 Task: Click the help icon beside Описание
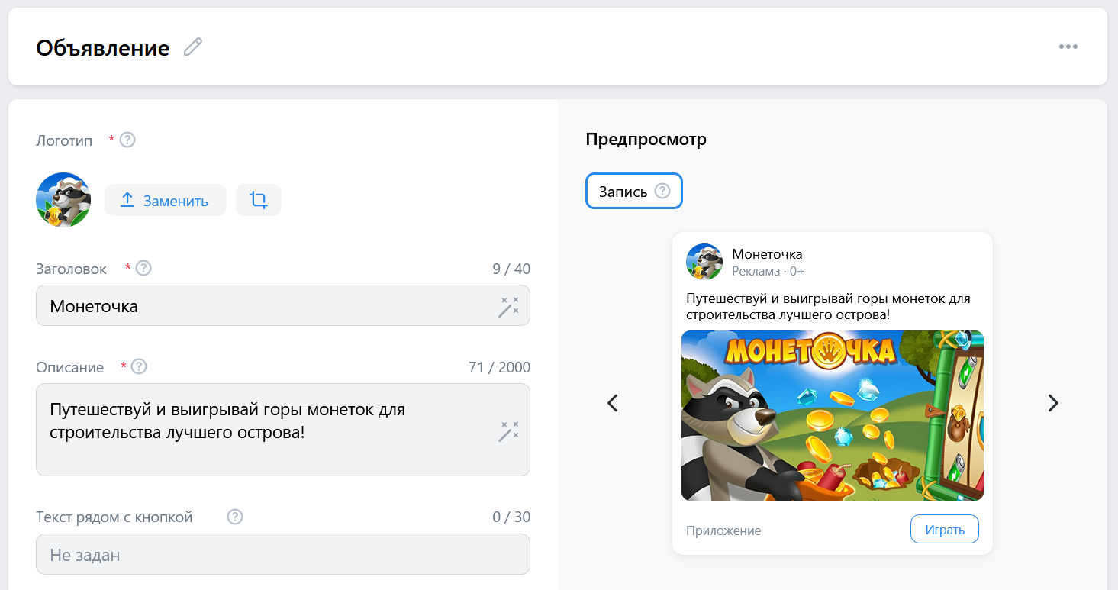point(138,366)
